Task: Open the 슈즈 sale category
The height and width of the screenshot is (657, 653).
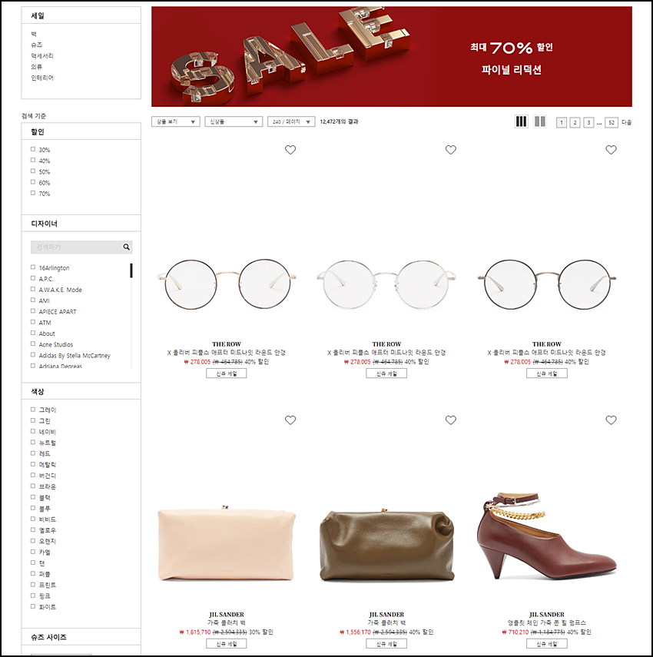Action: pos(36,45)
